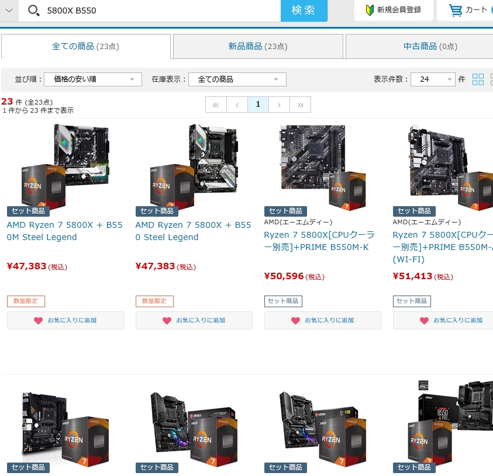Click the search field containing 5800X B550

[149, 11]
